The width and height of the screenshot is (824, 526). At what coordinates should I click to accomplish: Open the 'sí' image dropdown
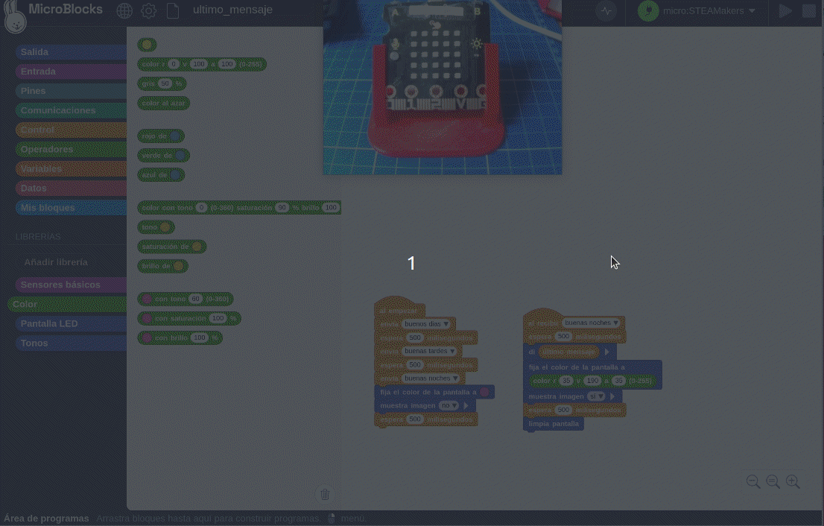click(597, 396)
